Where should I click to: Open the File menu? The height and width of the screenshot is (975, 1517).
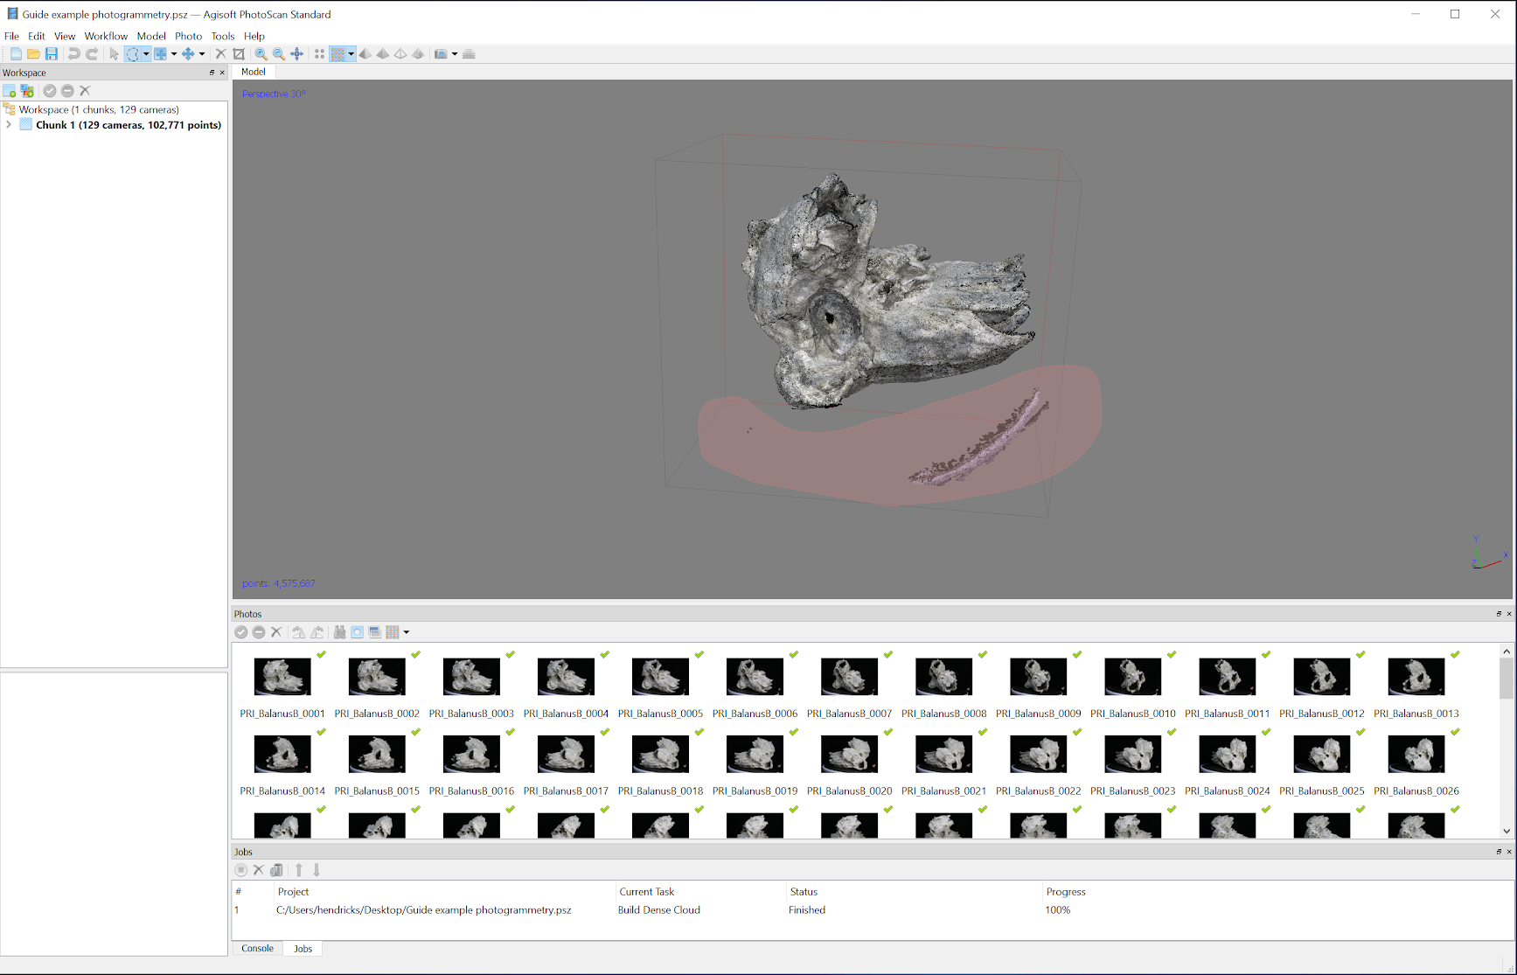coord(11,36)
